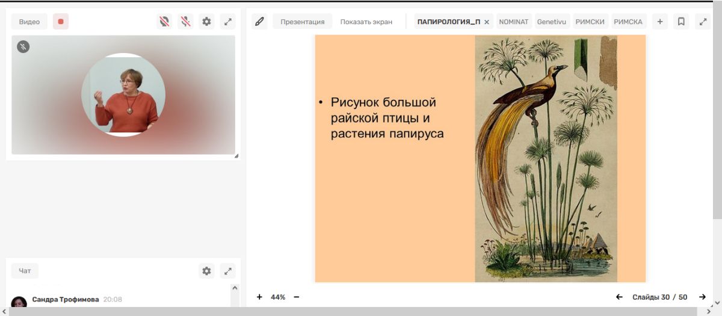Click Сандра Трофимова's avatar
The image size is (722, 316).
(x=19, y=302)
